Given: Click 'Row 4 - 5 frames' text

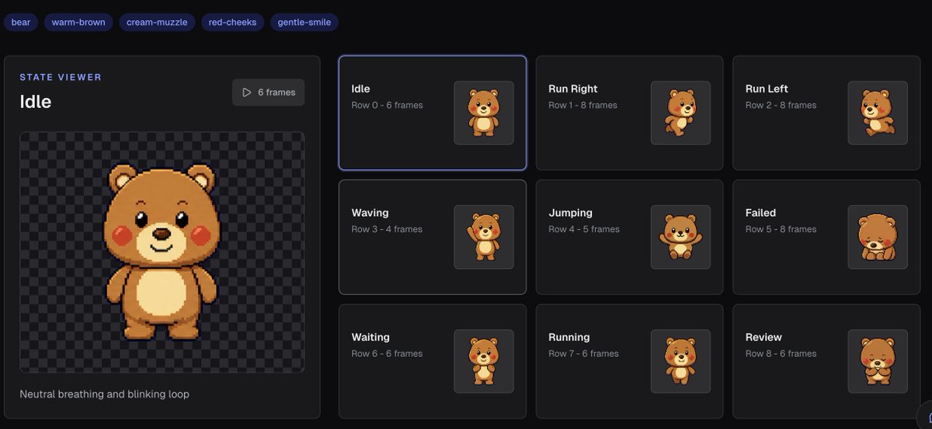Looking at the screenshot, I should (x=584, y=229).
